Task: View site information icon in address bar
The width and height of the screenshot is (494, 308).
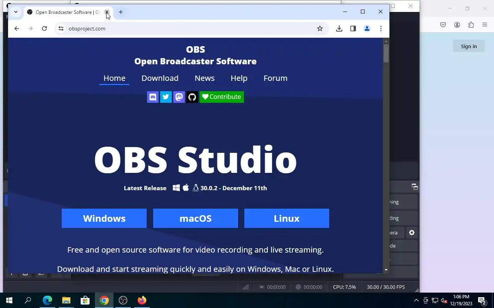Action: [x=61, y=28]
